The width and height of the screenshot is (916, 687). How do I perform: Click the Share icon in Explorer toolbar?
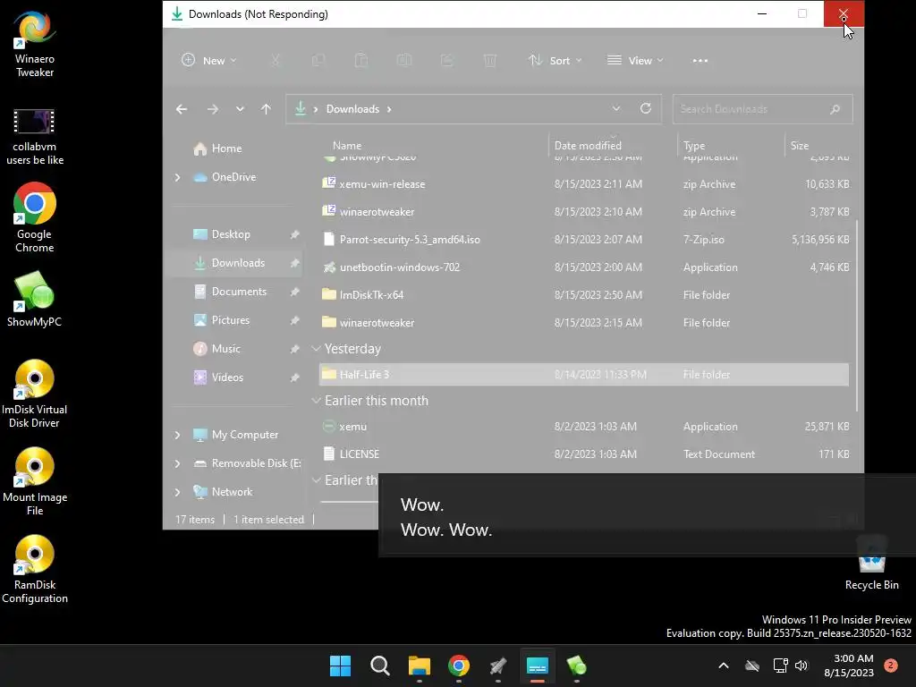[x=447, y=60]
